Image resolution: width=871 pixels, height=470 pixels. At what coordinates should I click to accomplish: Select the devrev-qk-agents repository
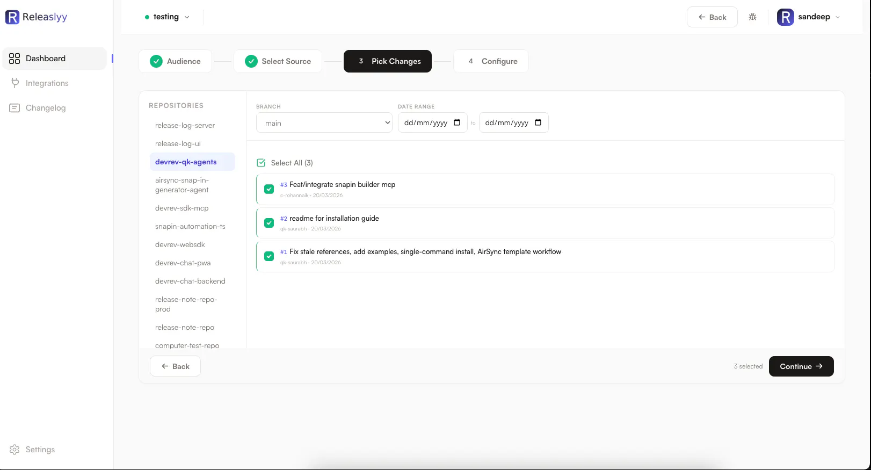point(192,162)
